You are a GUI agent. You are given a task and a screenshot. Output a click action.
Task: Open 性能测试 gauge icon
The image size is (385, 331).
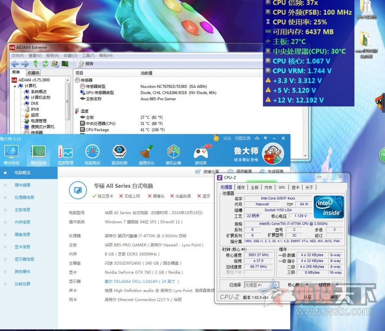(92, 155)
